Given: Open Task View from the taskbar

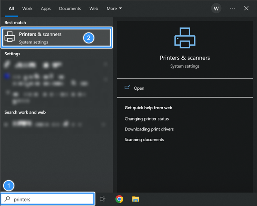Looking at the screenshot, I should pos(103,199).
